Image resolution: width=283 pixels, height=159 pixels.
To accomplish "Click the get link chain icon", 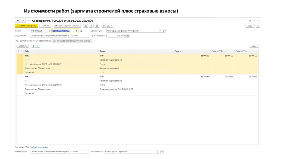I will click(250, 20).
